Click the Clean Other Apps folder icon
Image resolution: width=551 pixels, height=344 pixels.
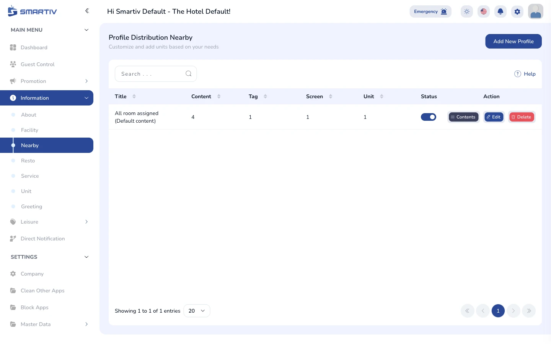(x=13, y=290)
